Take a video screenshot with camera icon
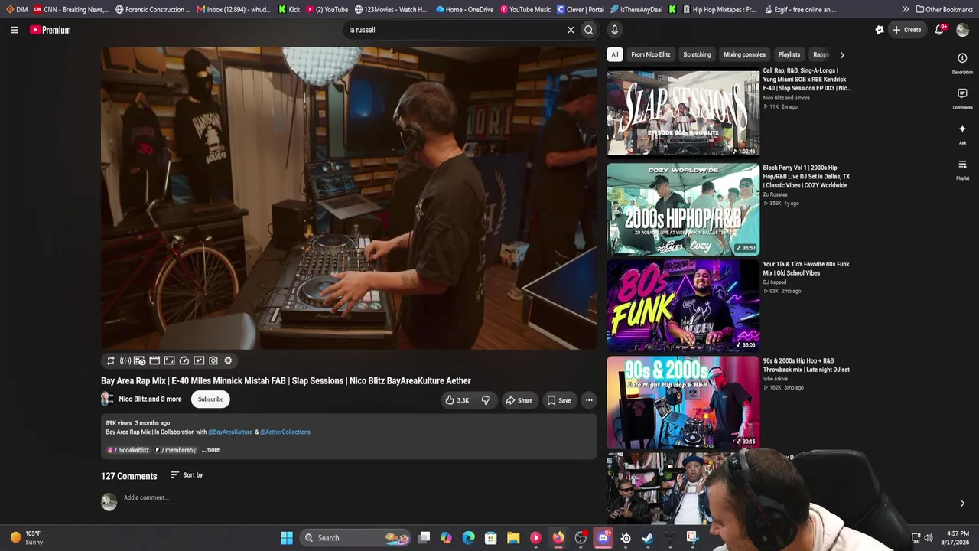The image size is (979, 551). pos(213,360)
